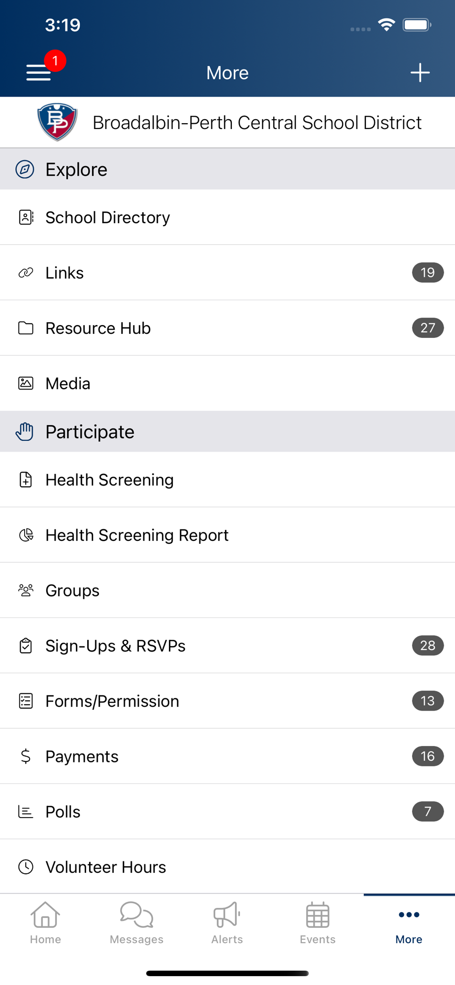Tap the Explore compass icon
The image size is (455, 985).
[25, 169]
